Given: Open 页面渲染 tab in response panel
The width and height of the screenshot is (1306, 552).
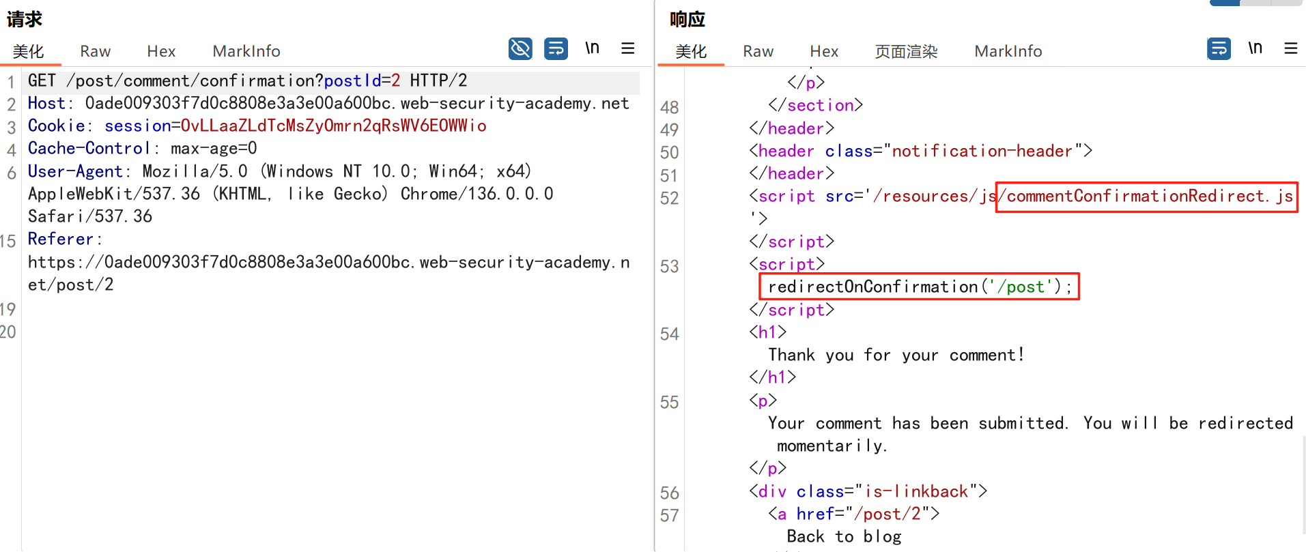Looking at the screenshot, I should coord(906,51).
